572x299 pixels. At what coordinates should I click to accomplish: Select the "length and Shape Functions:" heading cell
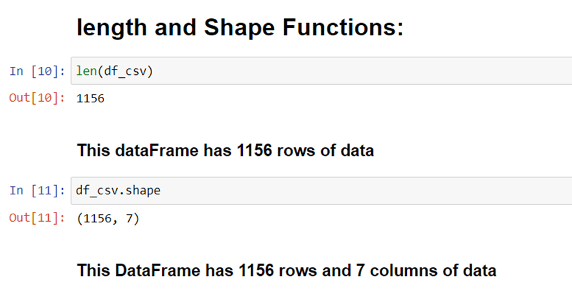(x=240, y=27)
